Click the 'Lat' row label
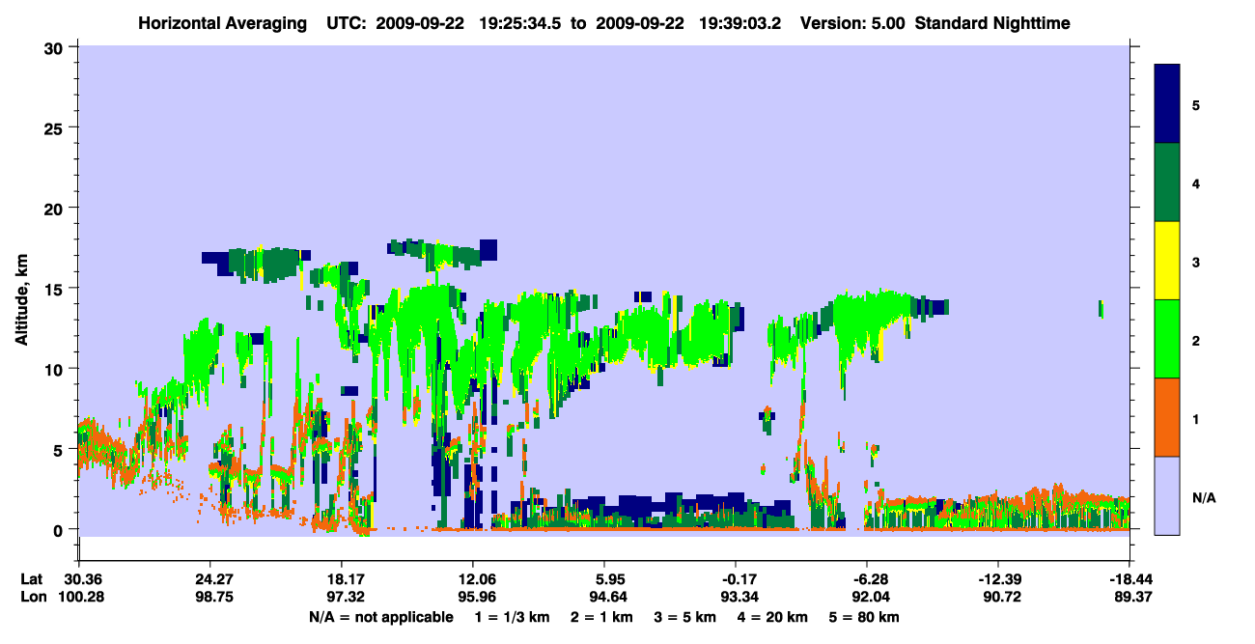Viewport: 1255px width, 644px height. (x=31, y=579)
